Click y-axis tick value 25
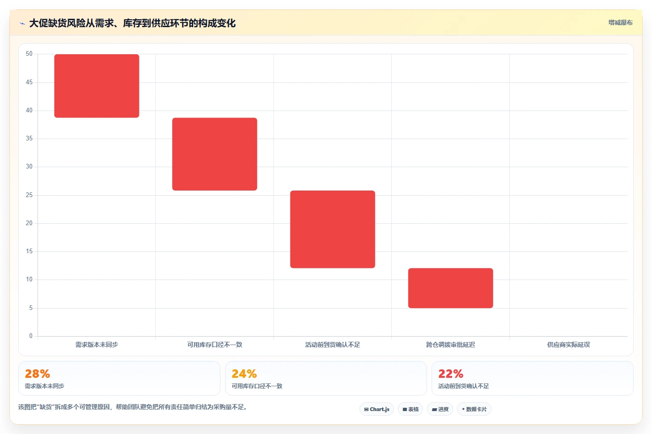This screenshot has width=652, height=434. point(29,195)
